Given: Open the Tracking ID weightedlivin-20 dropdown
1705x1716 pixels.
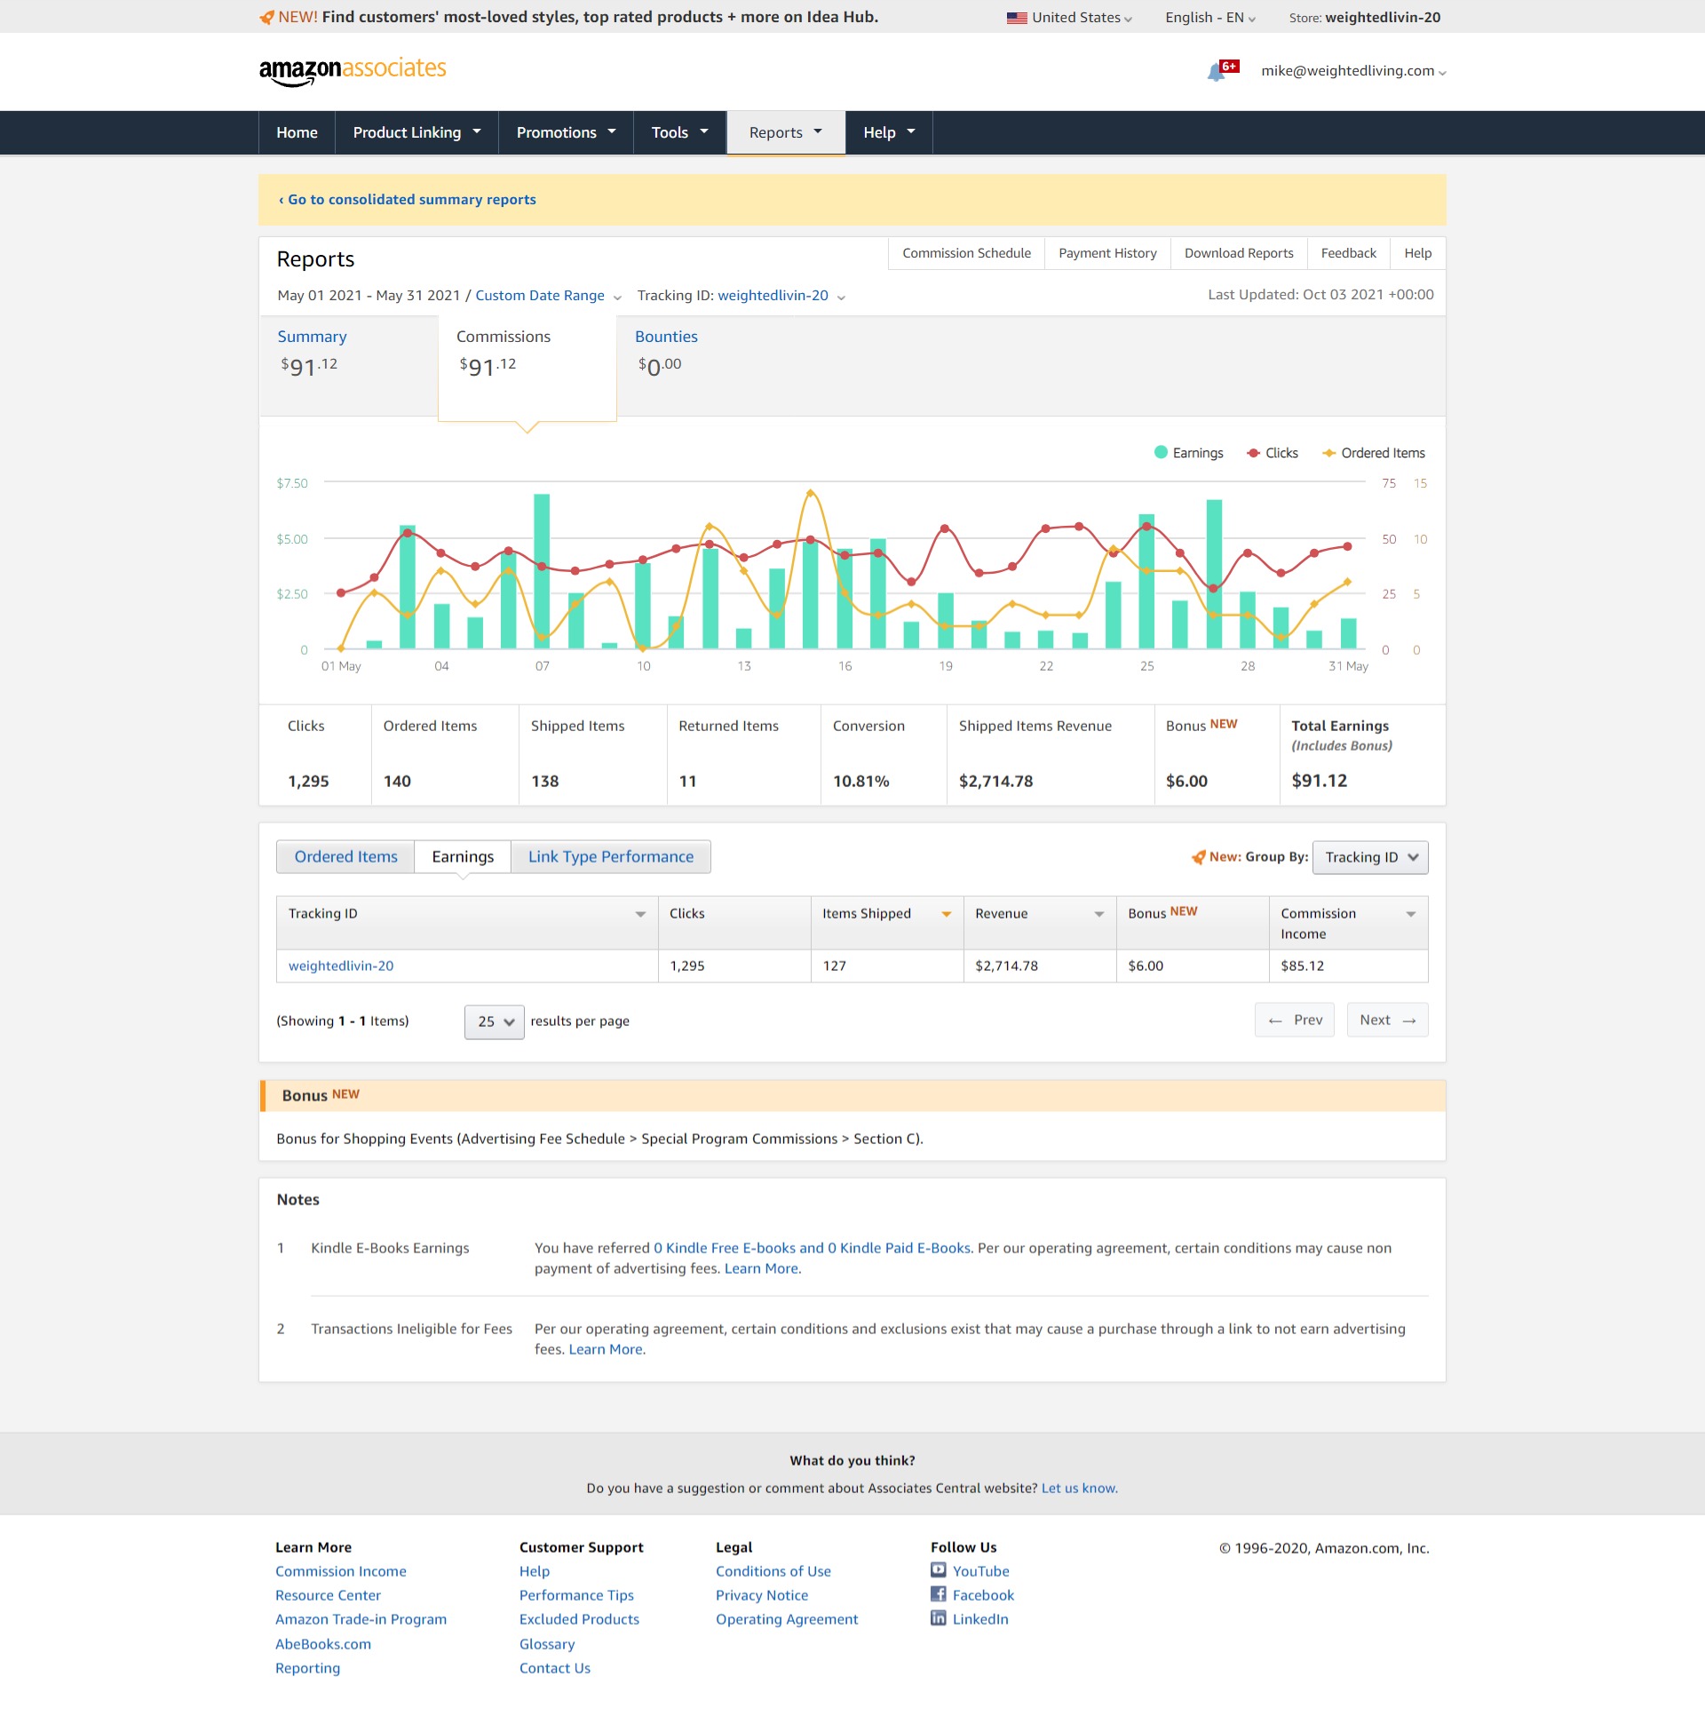Looking at the screenshot, I should pyautogui.click(x=781, y=296).
